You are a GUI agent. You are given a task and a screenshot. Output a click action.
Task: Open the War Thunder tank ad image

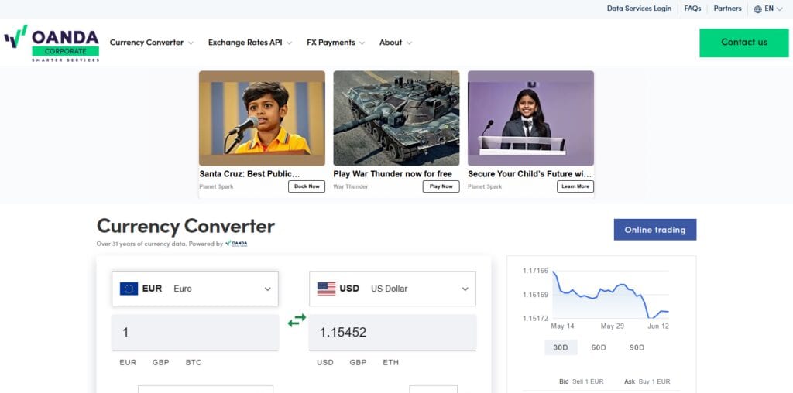click(396, 118)
